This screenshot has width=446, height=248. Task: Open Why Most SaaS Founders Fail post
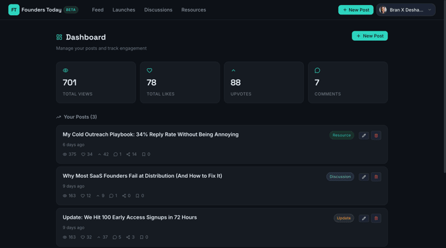click(x=142, y=176)
